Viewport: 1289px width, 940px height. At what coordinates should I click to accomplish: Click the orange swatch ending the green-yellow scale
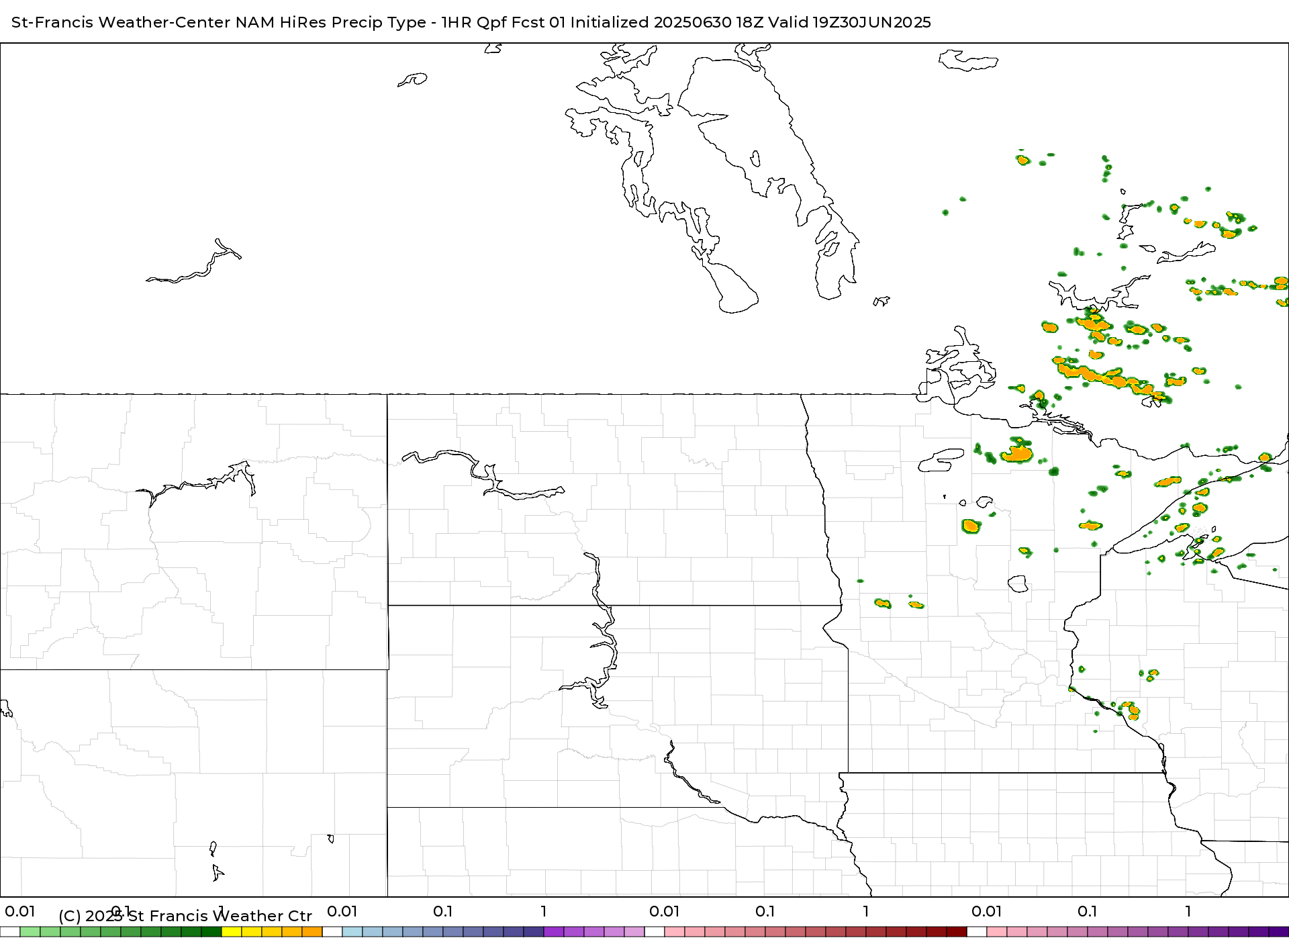[x=312, y=932]
